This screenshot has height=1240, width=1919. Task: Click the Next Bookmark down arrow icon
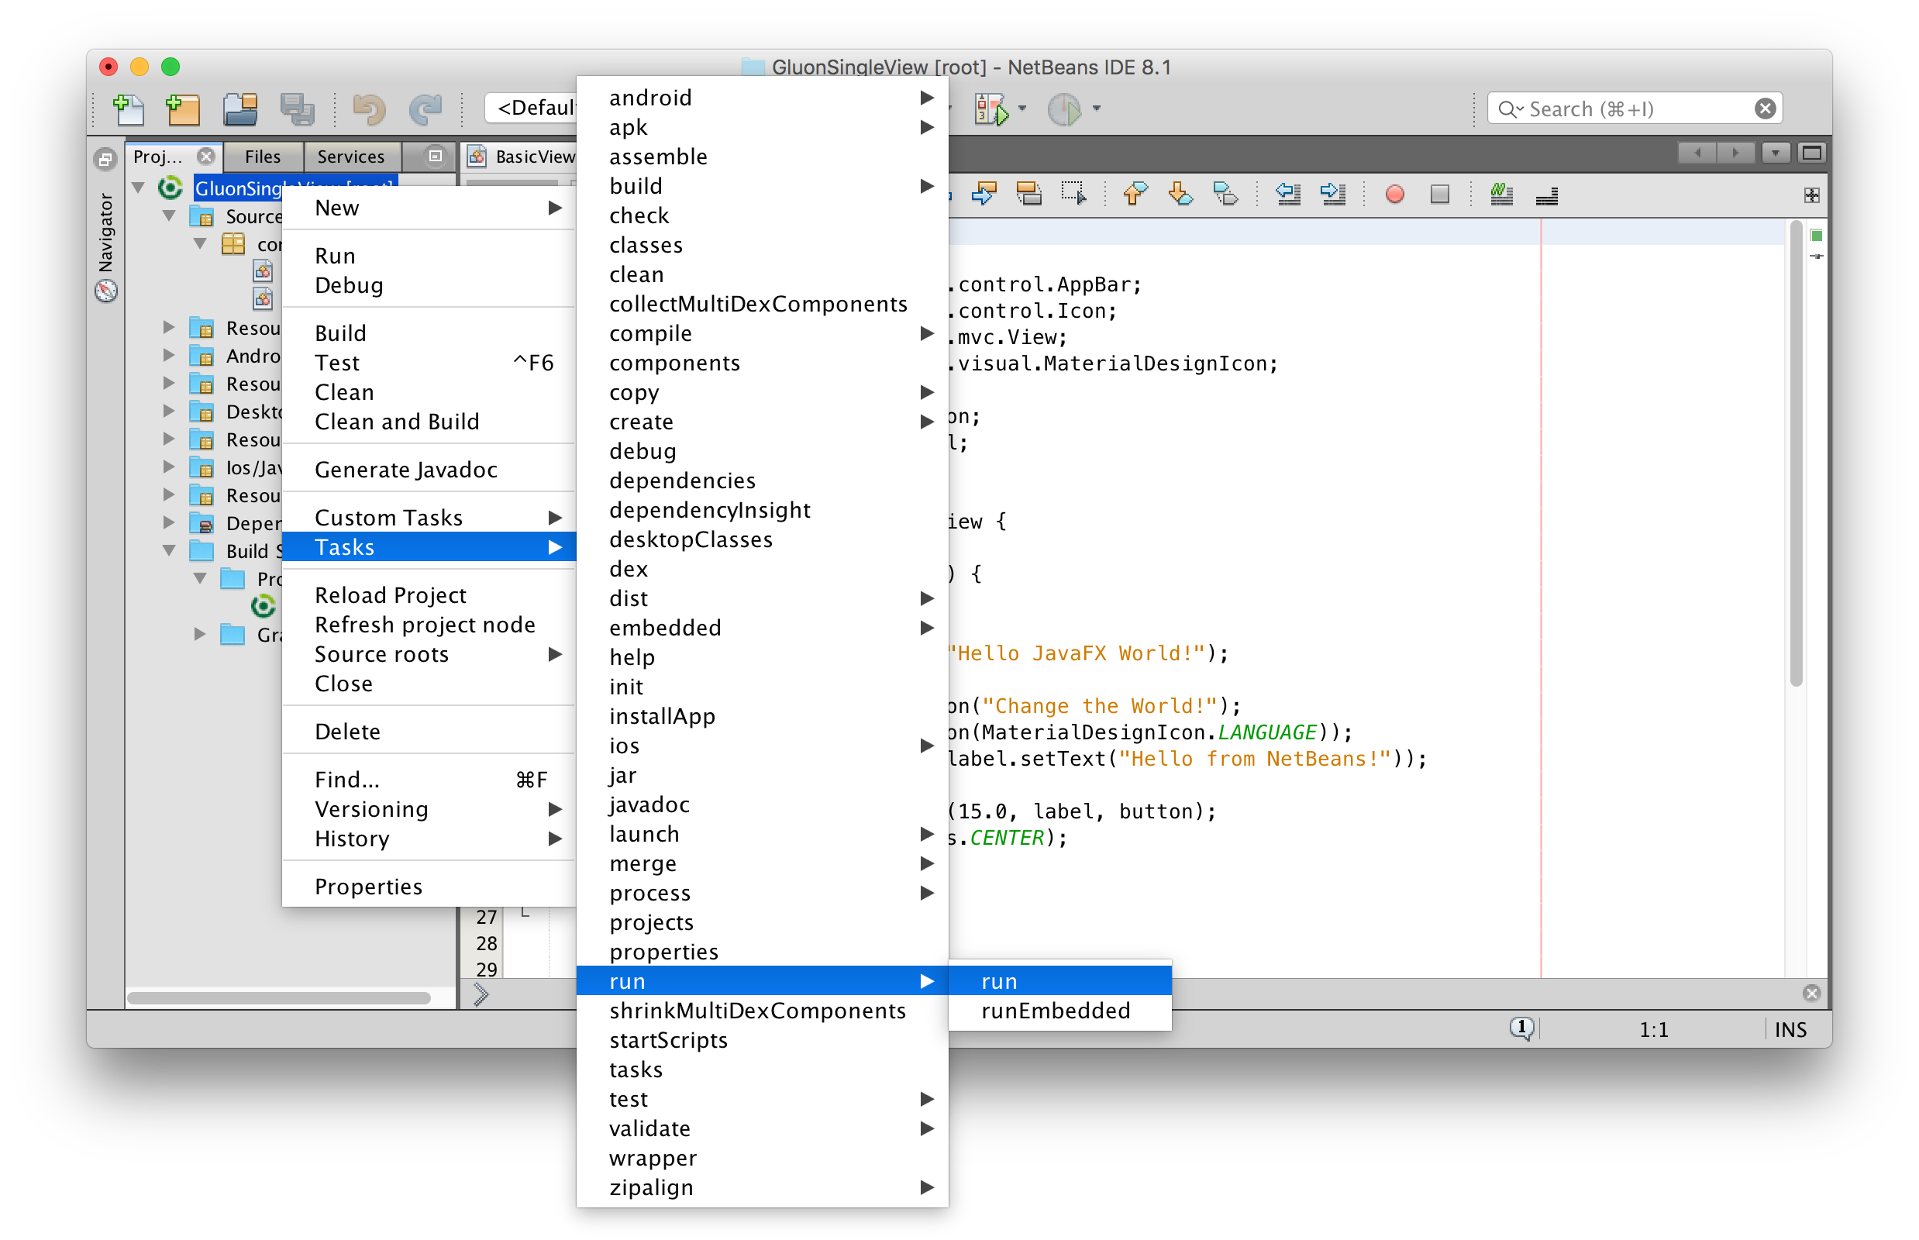point(1180,194)
